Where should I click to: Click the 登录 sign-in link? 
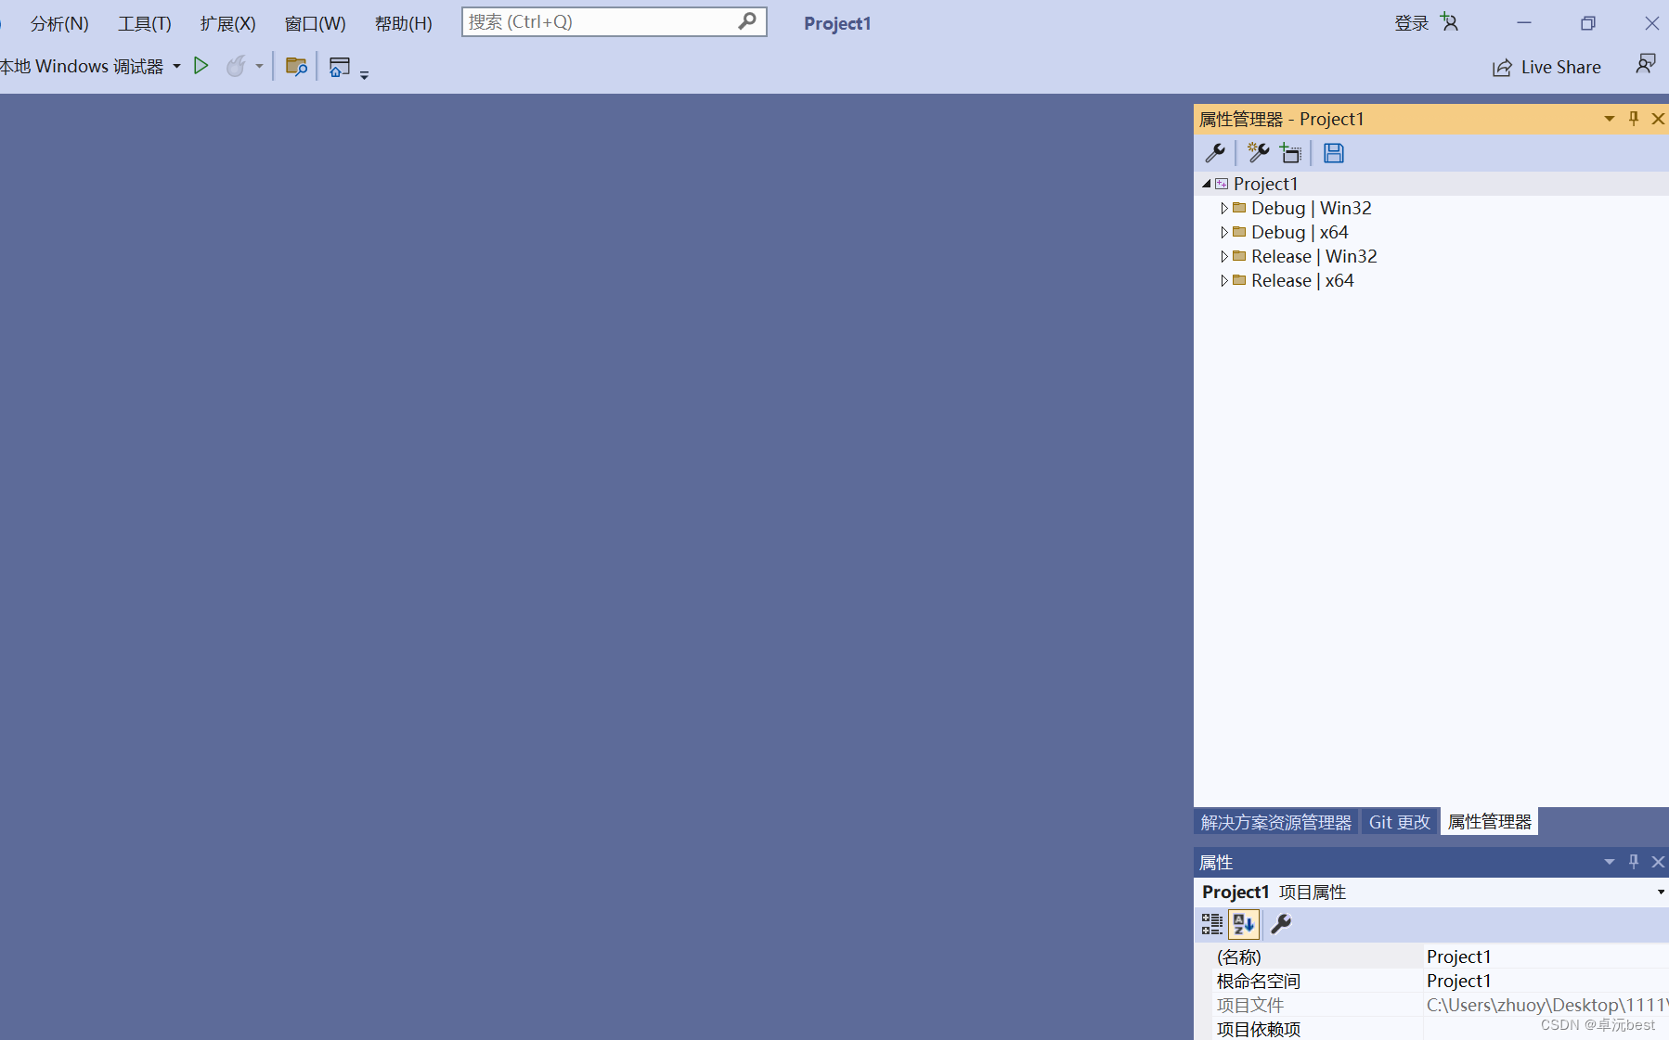(1411, 23)
